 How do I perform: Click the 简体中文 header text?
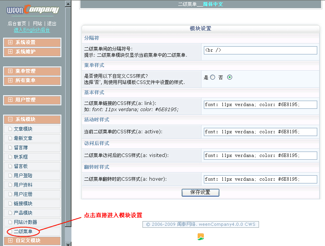pos(213,4)
